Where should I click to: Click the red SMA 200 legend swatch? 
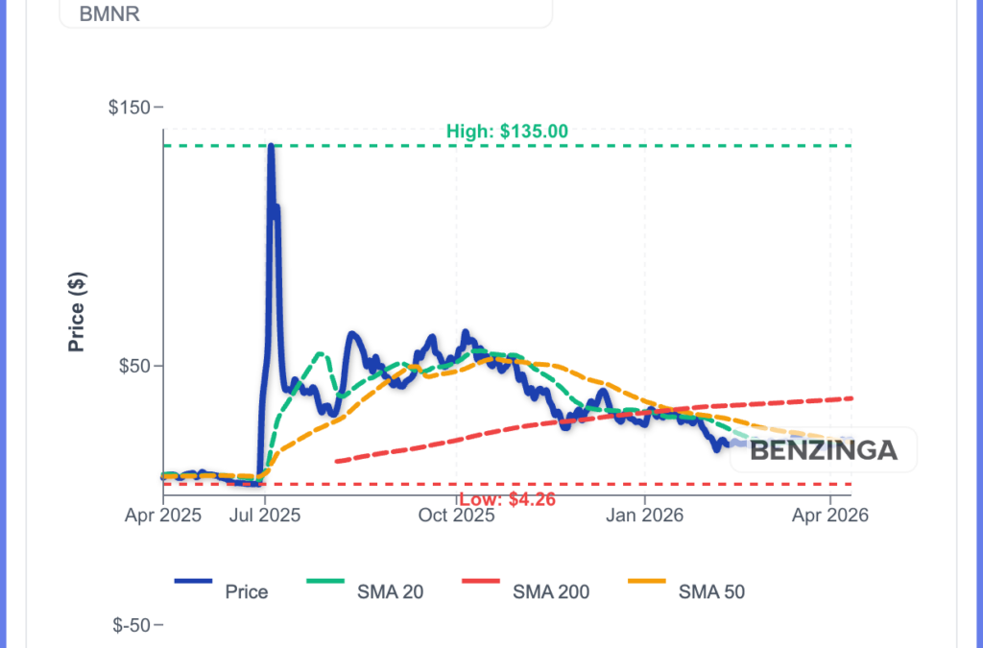point(483,580)
